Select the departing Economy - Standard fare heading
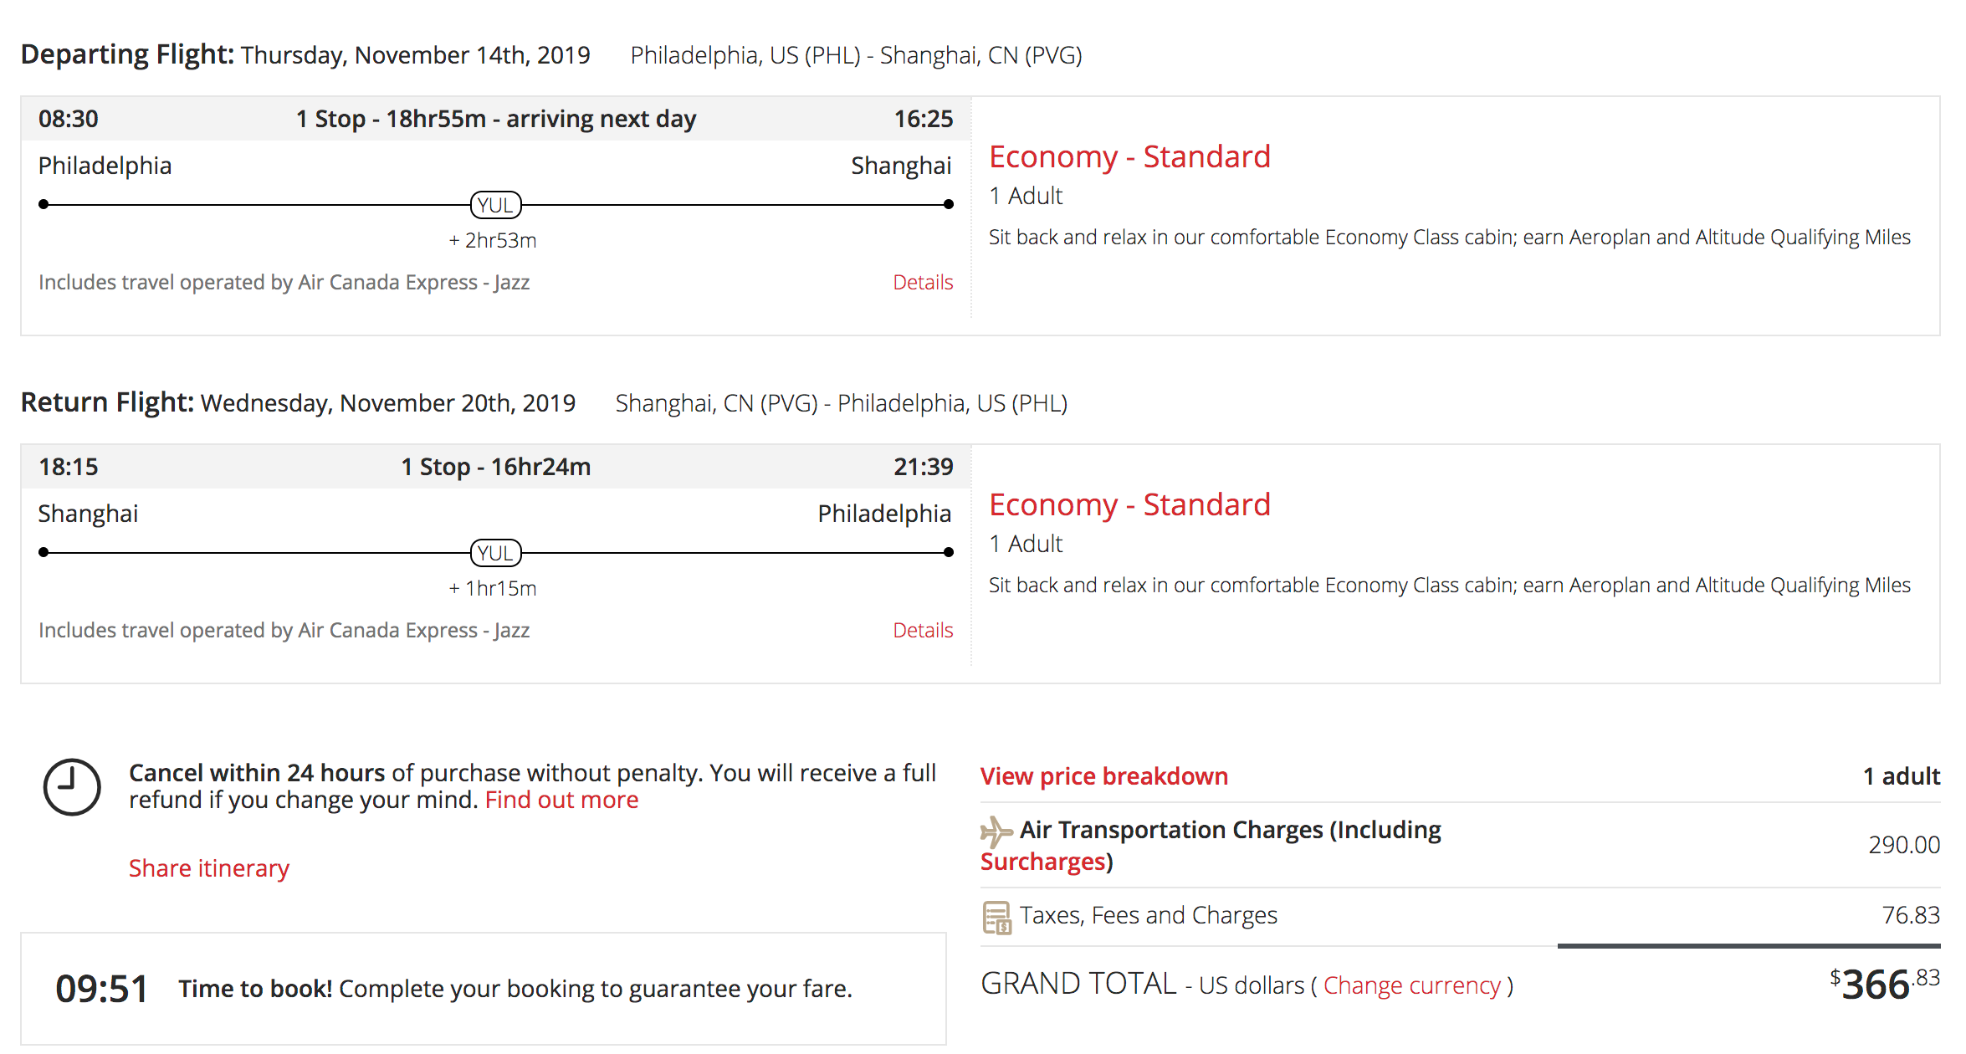The width and height of the screenshot is (1966, 1054). coord(1129,156)
